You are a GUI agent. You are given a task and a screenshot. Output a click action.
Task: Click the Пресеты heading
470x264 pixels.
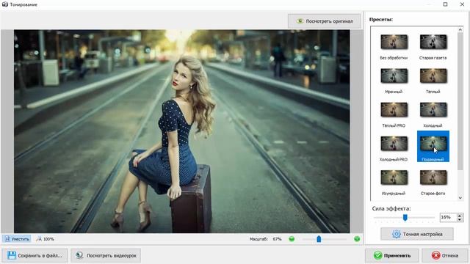pyautogui.click(x=381, y=20)
